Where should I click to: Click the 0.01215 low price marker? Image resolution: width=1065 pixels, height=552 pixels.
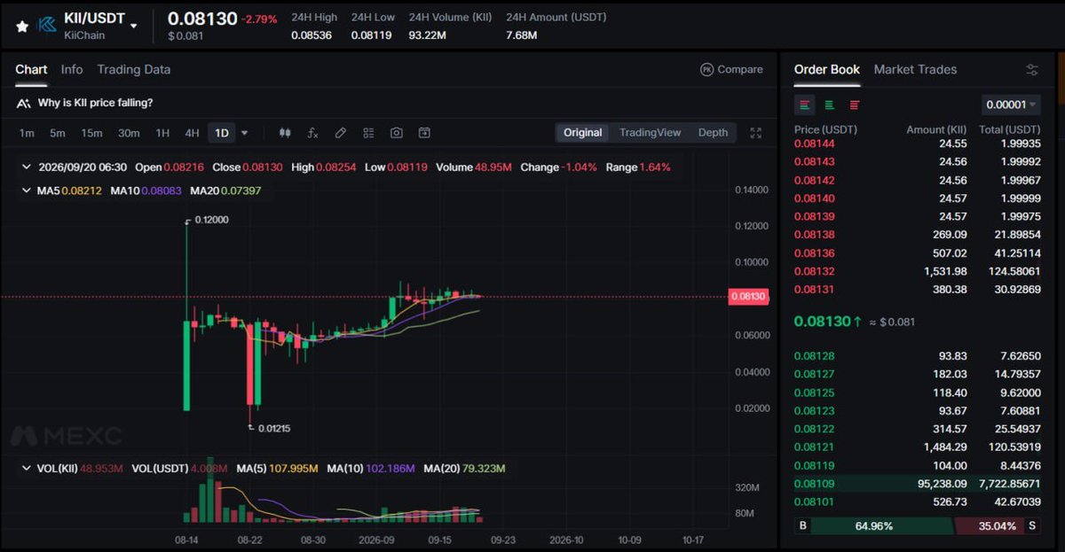point(274,428)
